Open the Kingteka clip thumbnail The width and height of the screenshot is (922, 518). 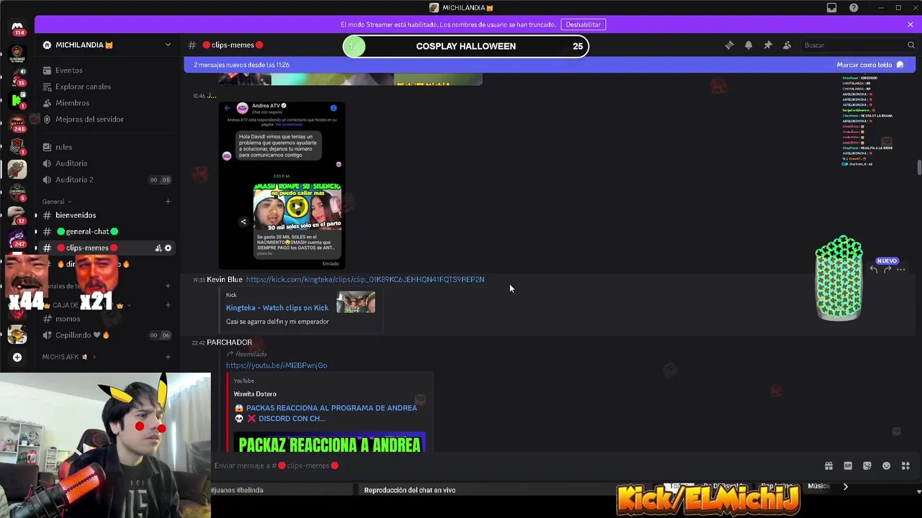[x=356, y=302]
